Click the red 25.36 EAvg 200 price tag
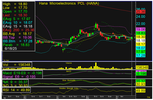This screenshot has height=100, width=153. pos(141,12)
